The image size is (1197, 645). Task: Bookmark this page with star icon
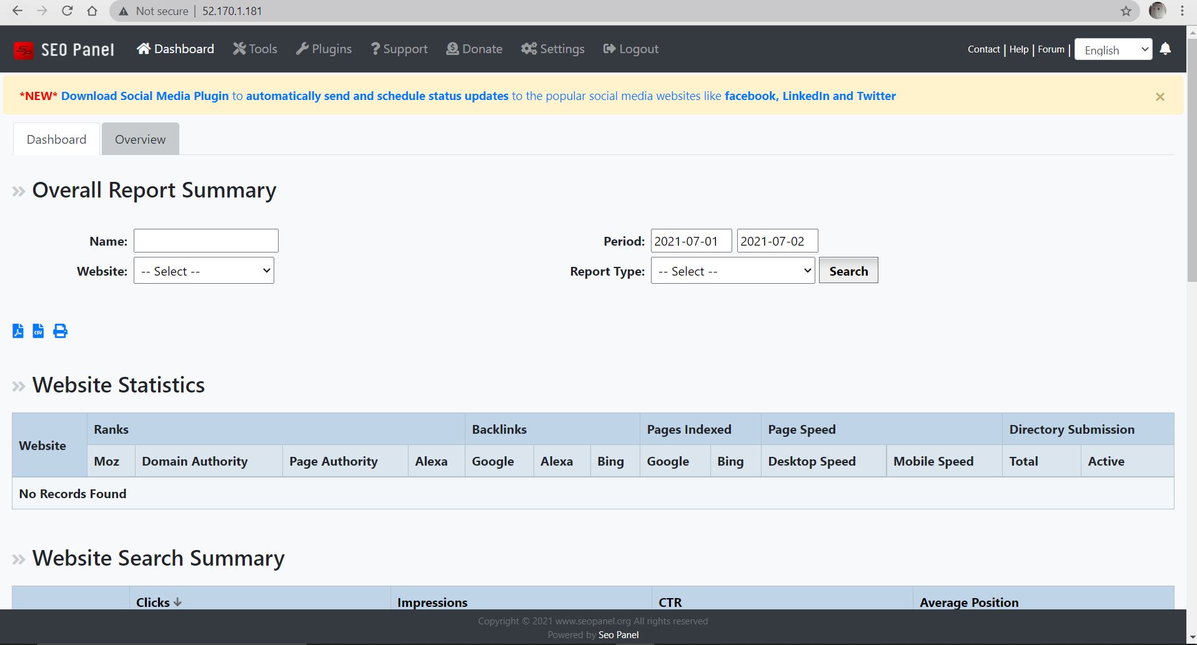pos(1126,11)
